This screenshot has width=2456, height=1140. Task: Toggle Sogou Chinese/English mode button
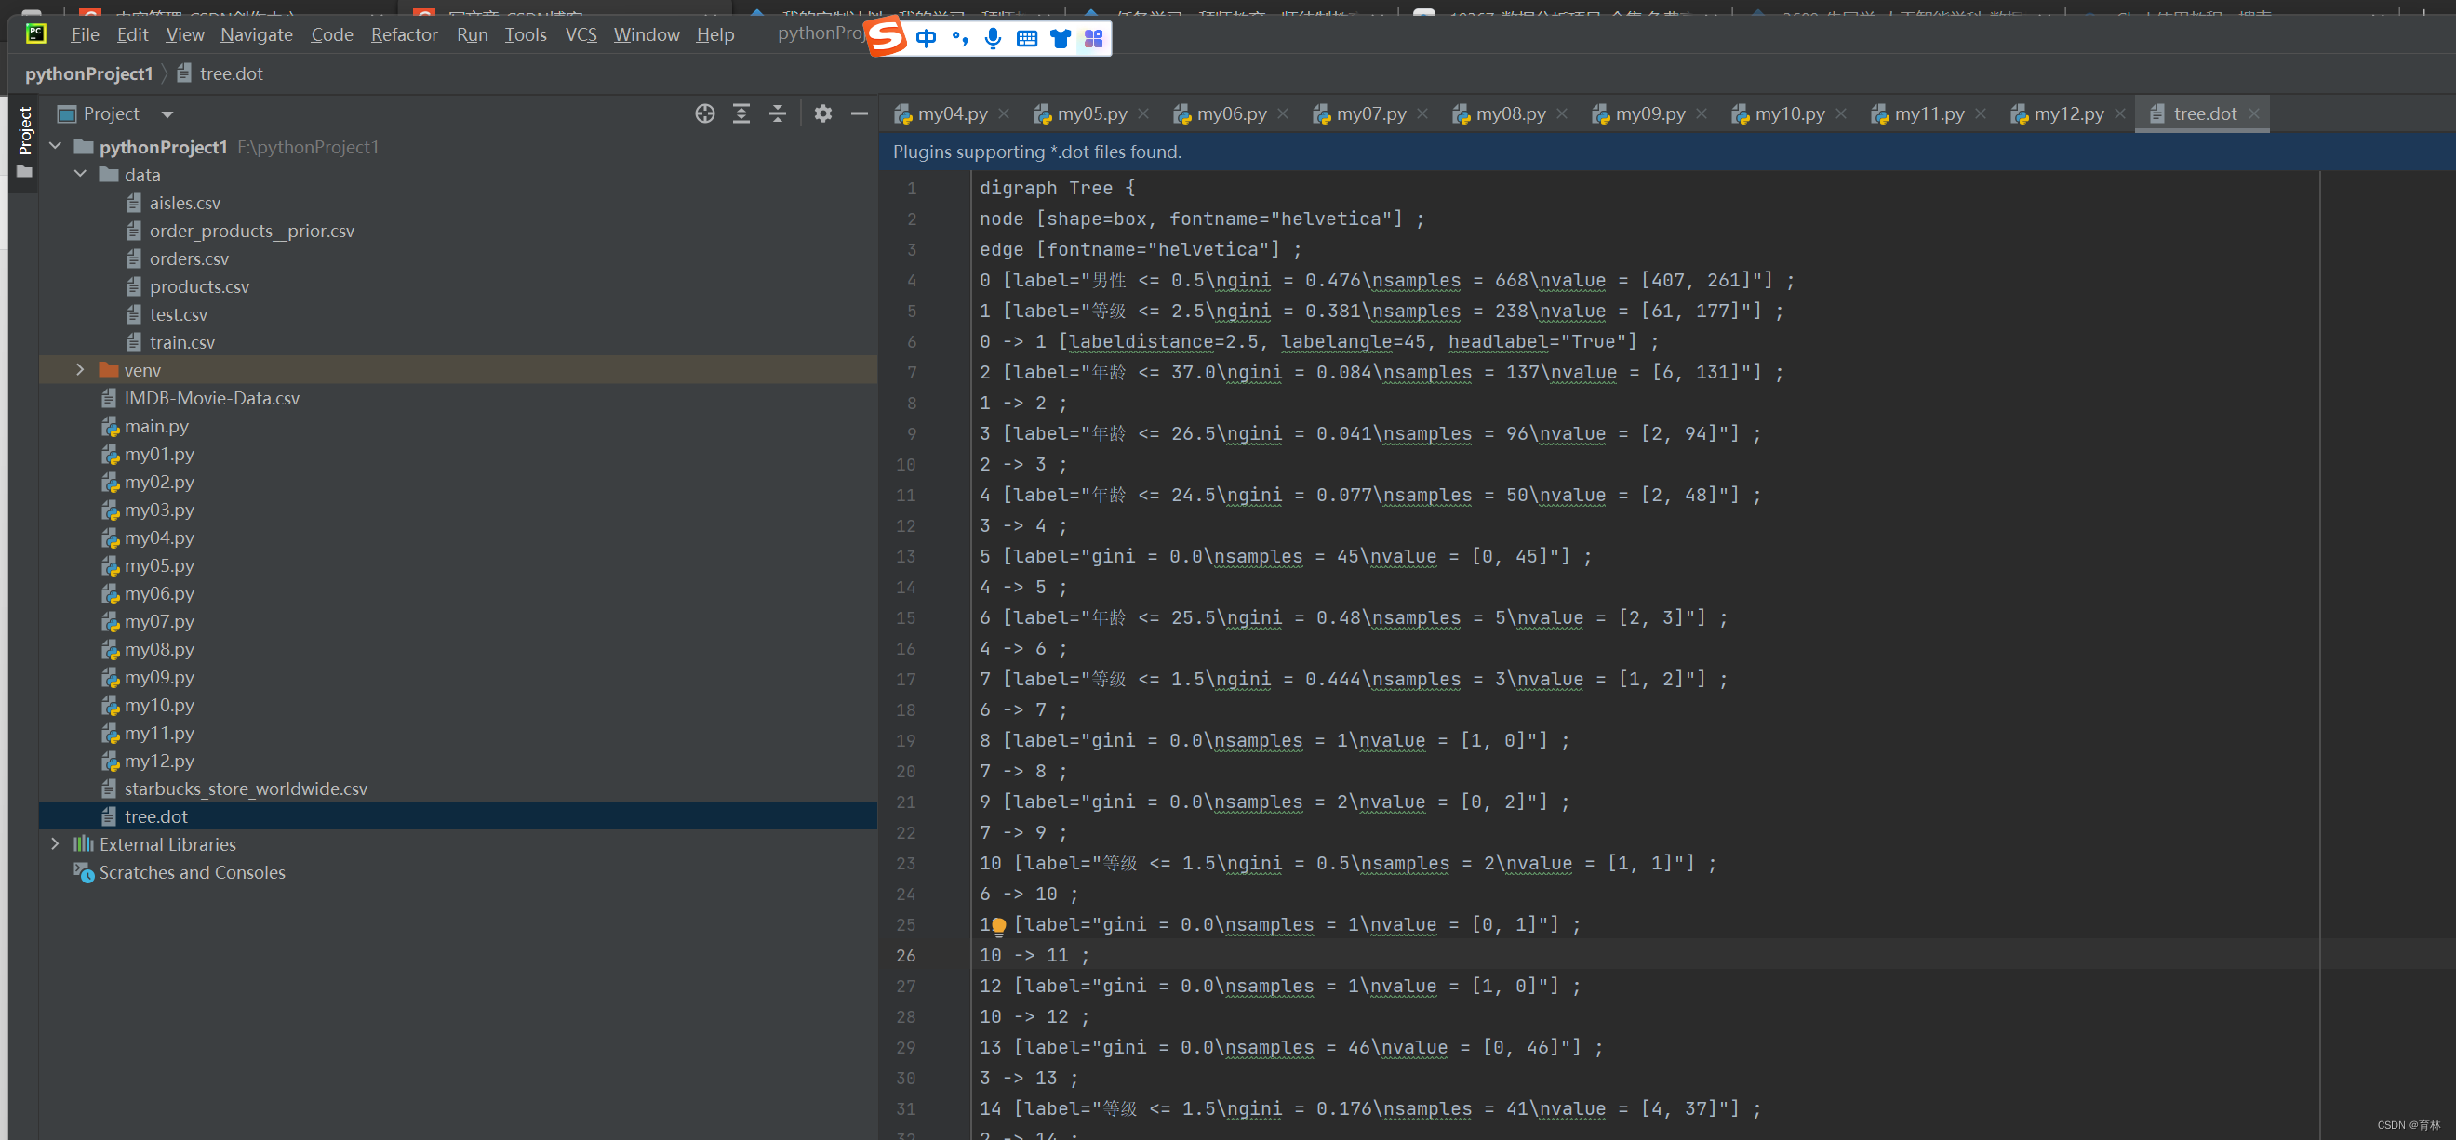click(x=926, y=38)
